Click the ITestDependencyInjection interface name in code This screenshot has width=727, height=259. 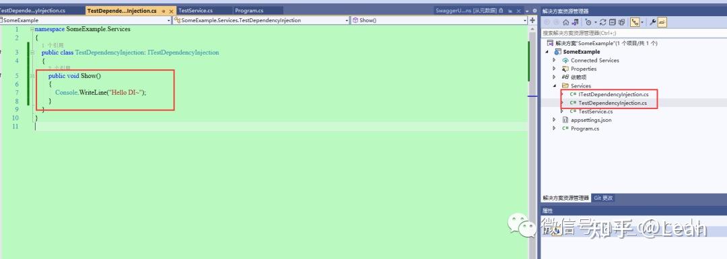(183, 53)
